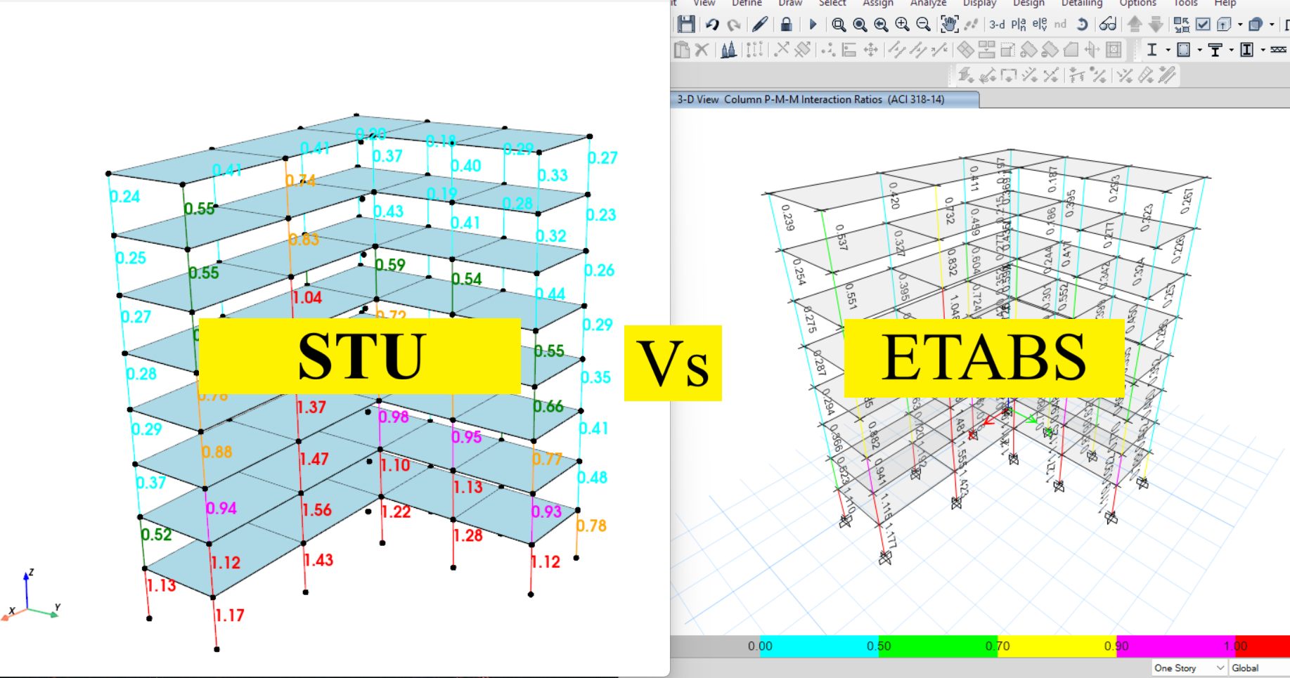This screenshot has width=1290, height=678.
Task: Switch to 3-d view icon
Action: [996, 25]
